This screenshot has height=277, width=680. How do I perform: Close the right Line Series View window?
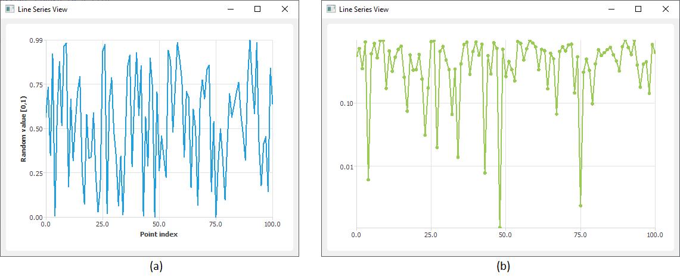(x=666, y=9)
